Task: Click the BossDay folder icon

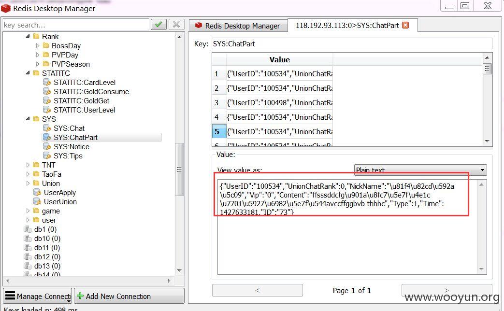Action: pyautogui.click(x=46, y=45)
